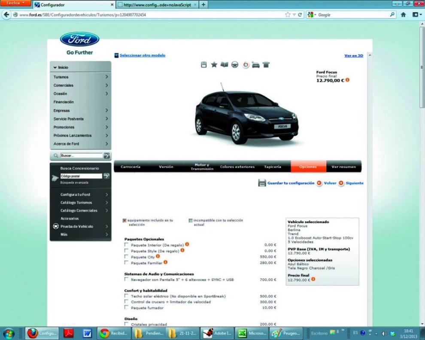Click the shirt icon above the car
Viewport: 425px width, 340px height.
pyautogui.click(x=266, y=65)
